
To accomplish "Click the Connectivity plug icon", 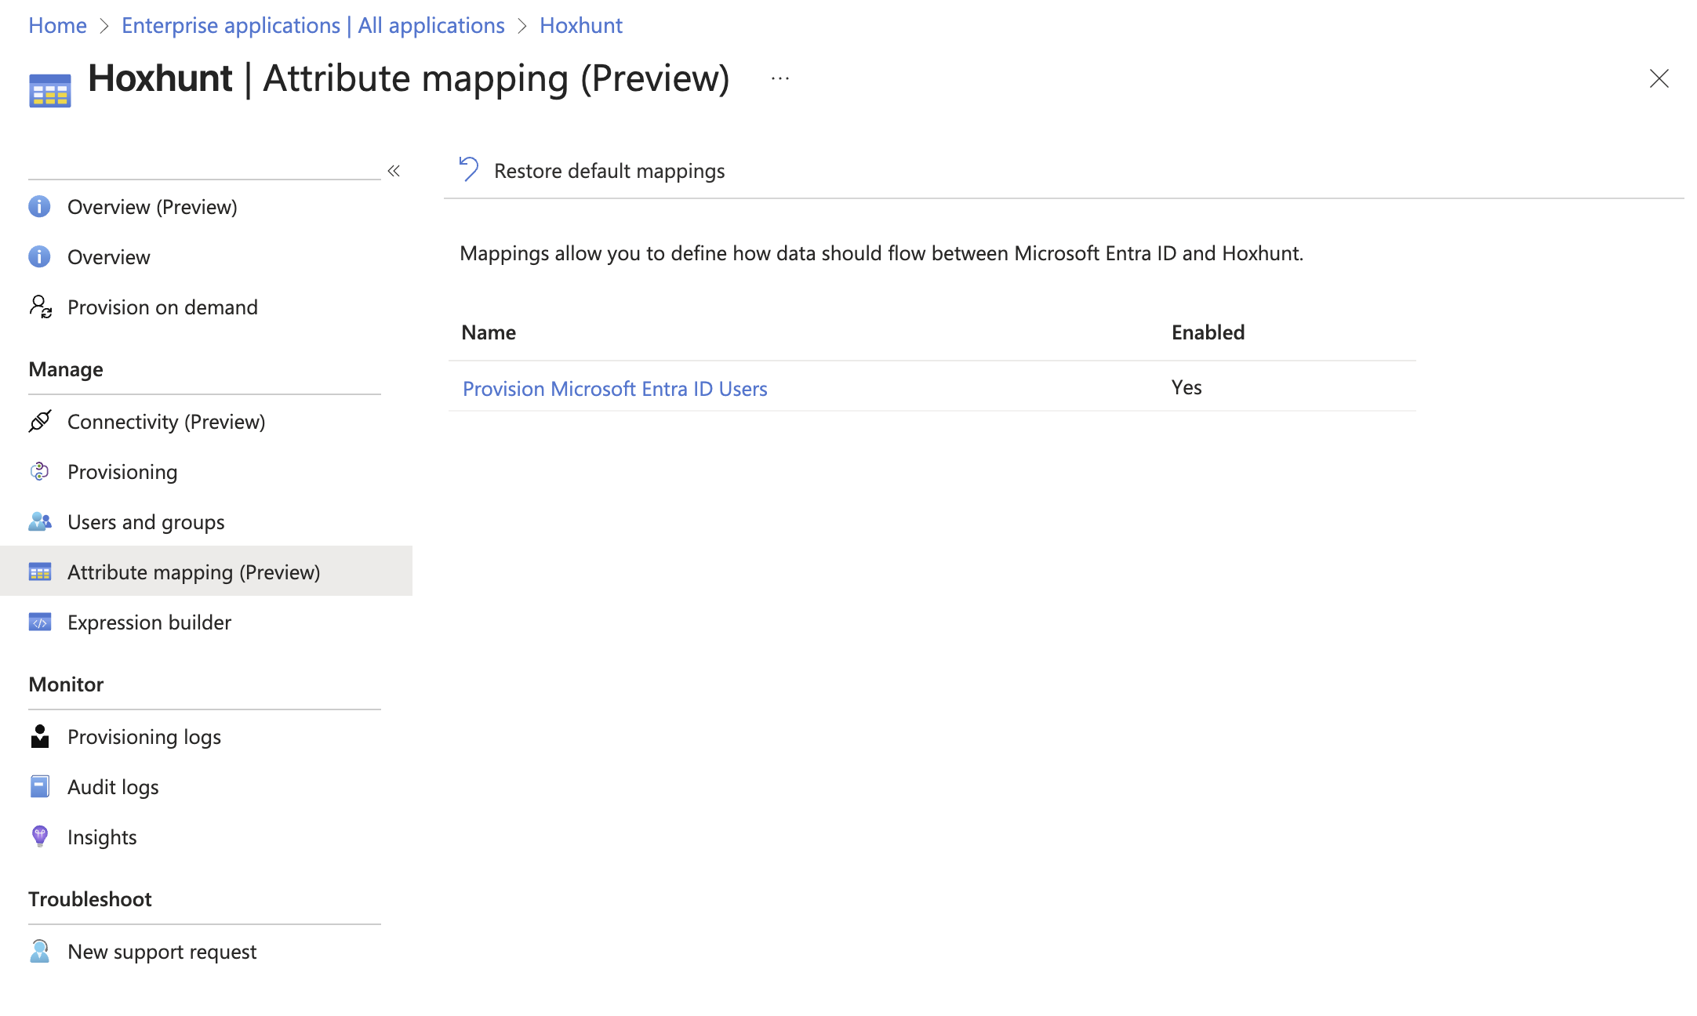I will [40, 421].
